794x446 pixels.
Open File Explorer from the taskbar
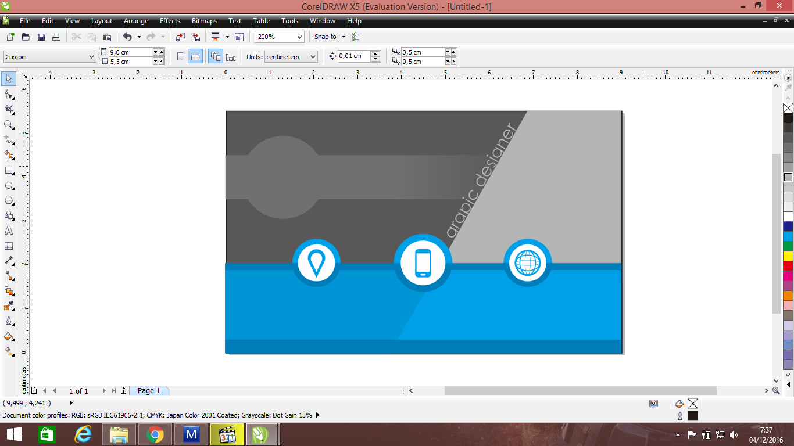point(119,434)
